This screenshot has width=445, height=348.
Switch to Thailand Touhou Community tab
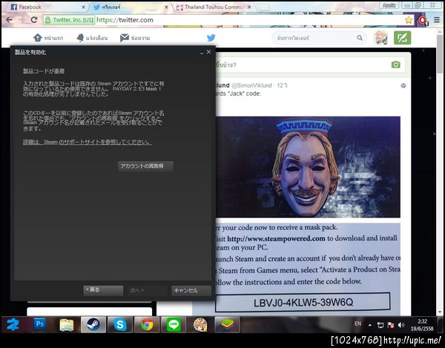[x=213, y=7]
